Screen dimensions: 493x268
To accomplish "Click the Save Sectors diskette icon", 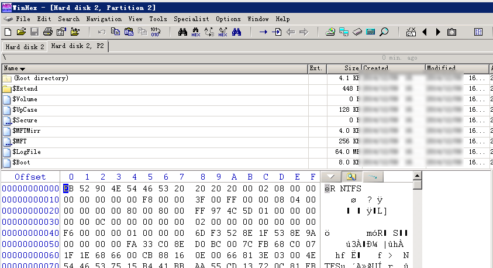I will [35, 32].
